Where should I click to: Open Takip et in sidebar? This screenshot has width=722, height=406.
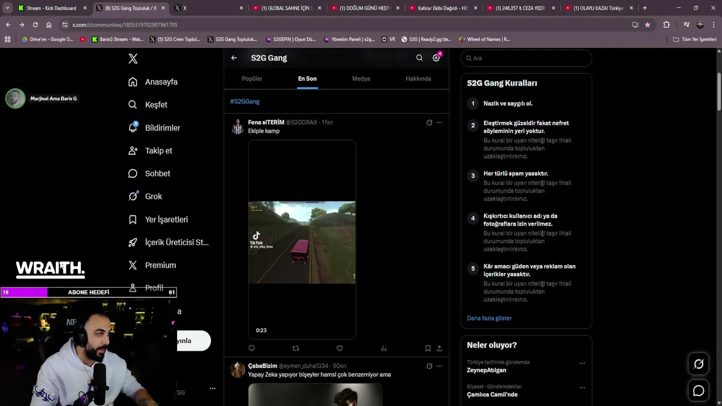150,151
